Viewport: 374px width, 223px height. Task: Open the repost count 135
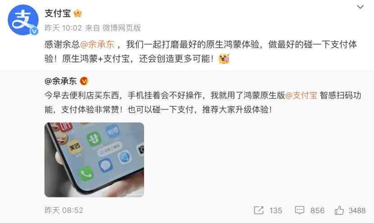point(276,210)
